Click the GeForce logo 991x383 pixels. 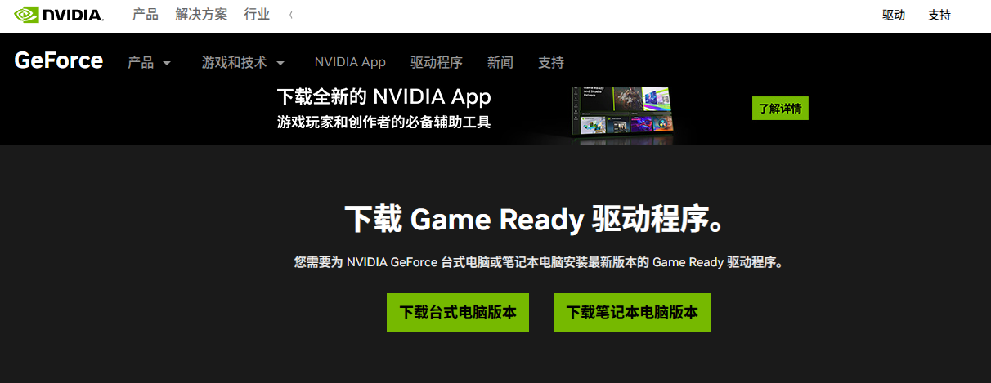pos(59,61)
